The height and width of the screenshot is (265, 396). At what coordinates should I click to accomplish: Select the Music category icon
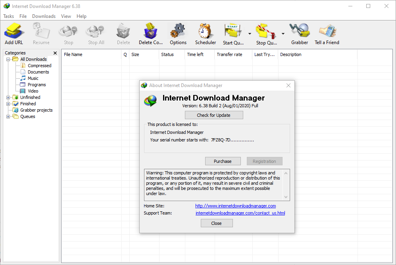(x=23, y=78)
